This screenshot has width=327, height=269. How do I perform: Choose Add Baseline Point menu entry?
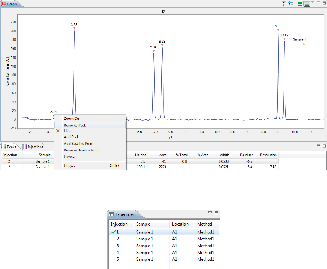tap(78, 144)
